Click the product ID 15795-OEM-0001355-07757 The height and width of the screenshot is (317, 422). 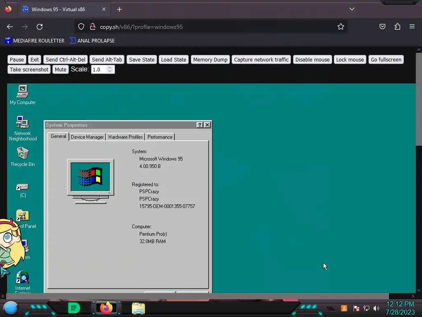click(x=167, y=206)
